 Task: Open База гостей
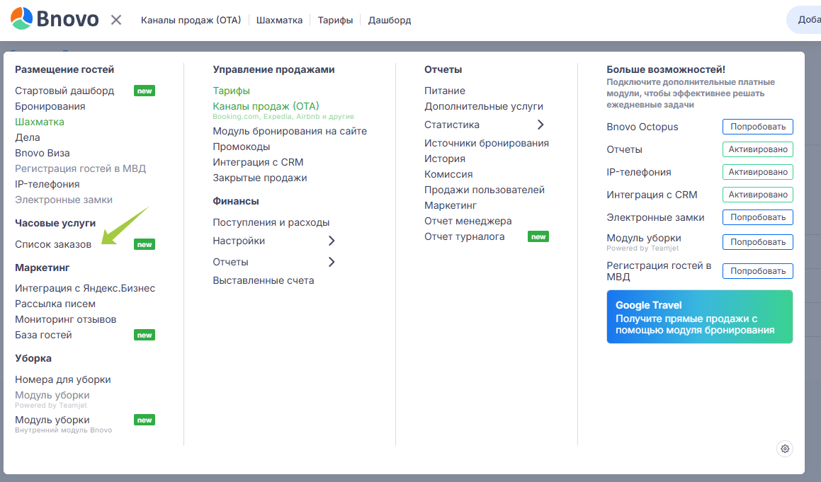coord(43,335)
